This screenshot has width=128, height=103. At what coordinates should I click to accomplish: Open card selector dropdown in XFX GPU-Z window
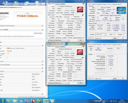coord(59,83)
